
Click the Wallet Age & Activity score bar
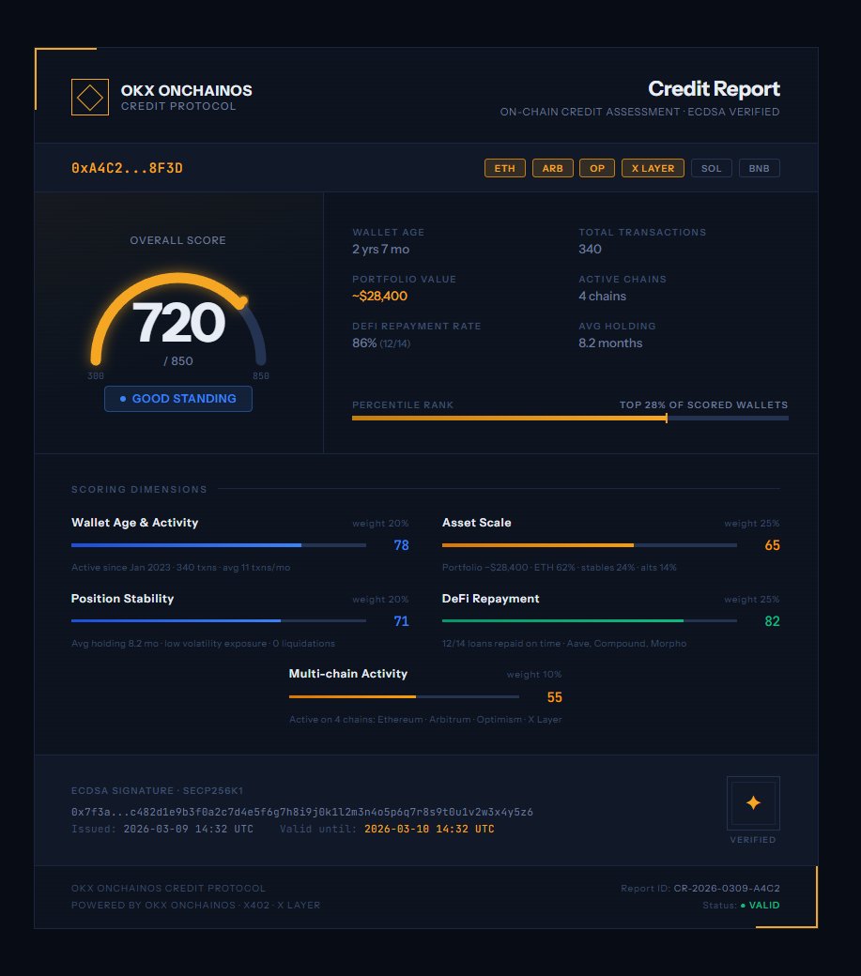click(219, 545)
